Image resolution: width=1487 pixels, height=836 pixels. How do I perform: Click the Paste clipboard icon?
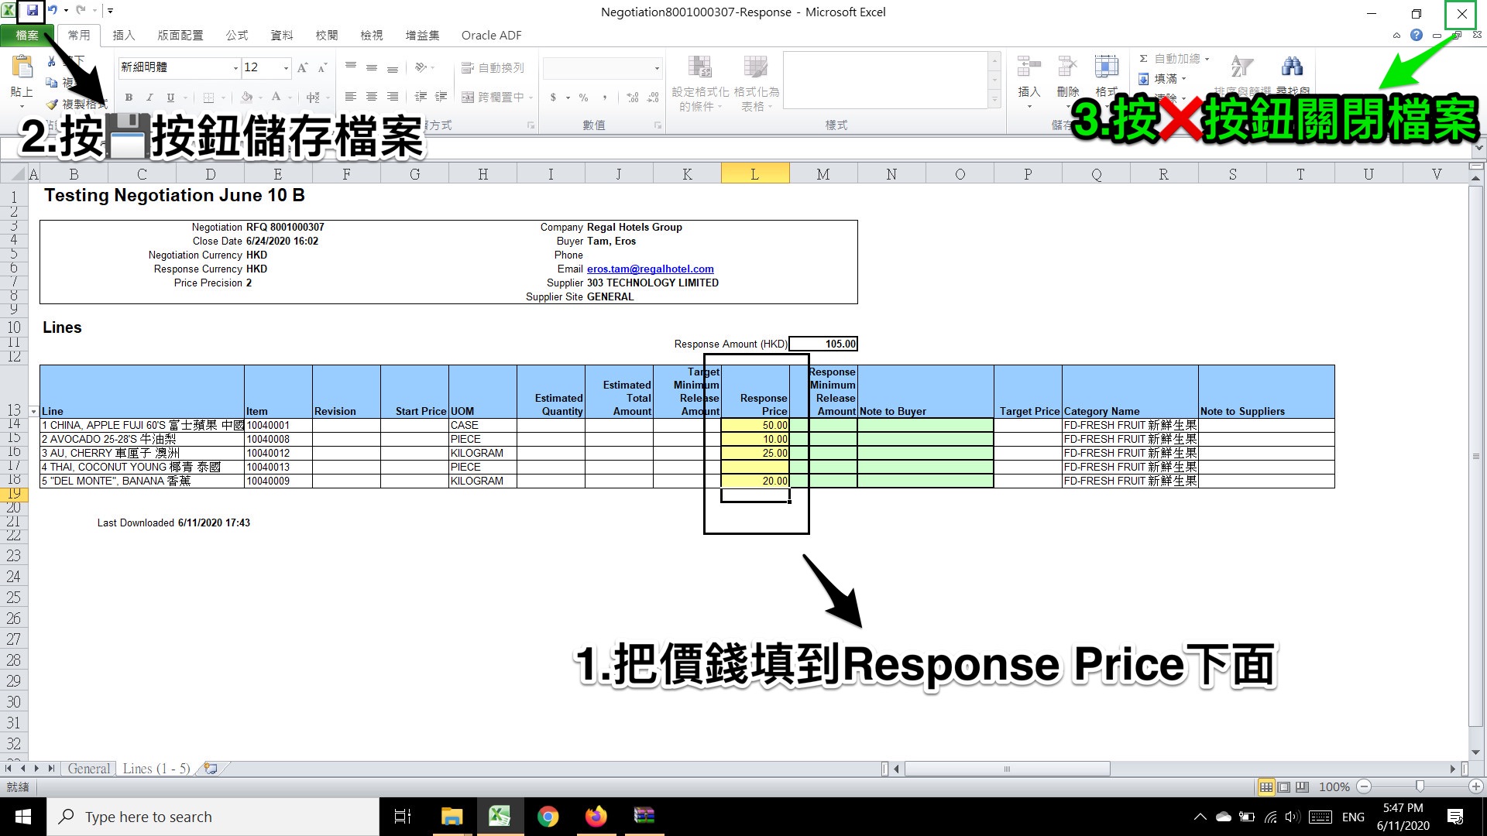[22, 67]
